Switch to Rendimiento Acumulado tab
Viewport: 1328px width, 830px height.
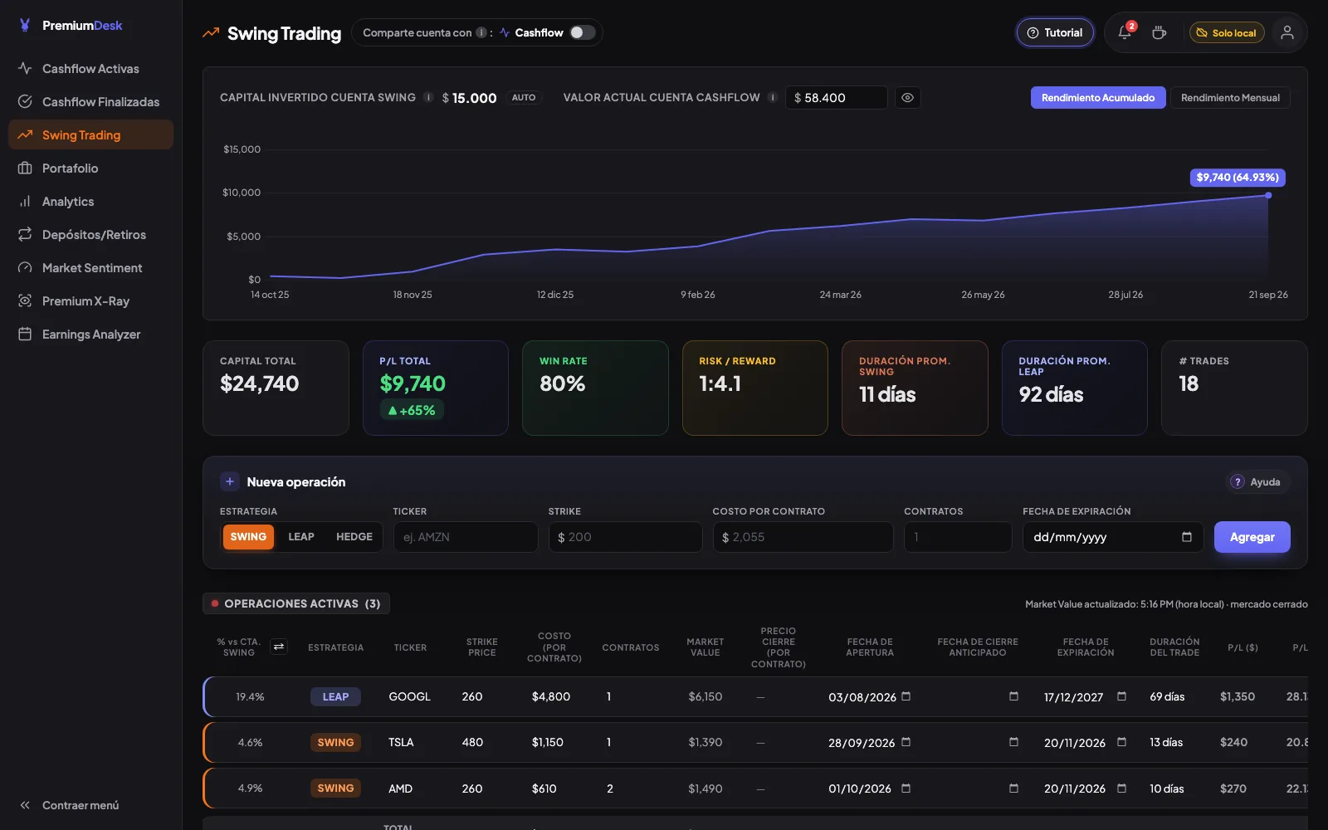[1098, 97]
